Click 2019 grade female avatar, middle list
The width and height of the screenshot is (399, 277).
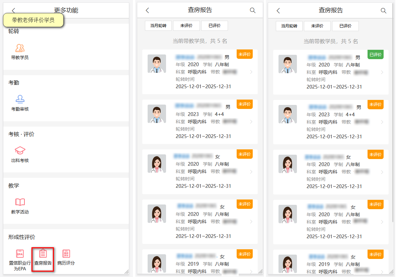coord(157,264)
